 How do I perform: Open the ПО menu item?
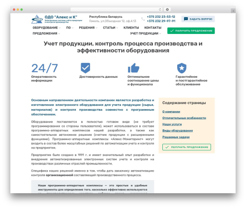[x=68, y=28]
